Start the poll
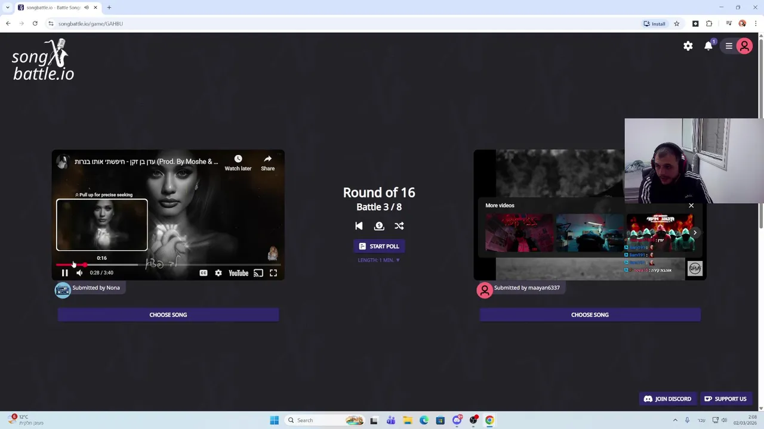 (x=379, y=246)
